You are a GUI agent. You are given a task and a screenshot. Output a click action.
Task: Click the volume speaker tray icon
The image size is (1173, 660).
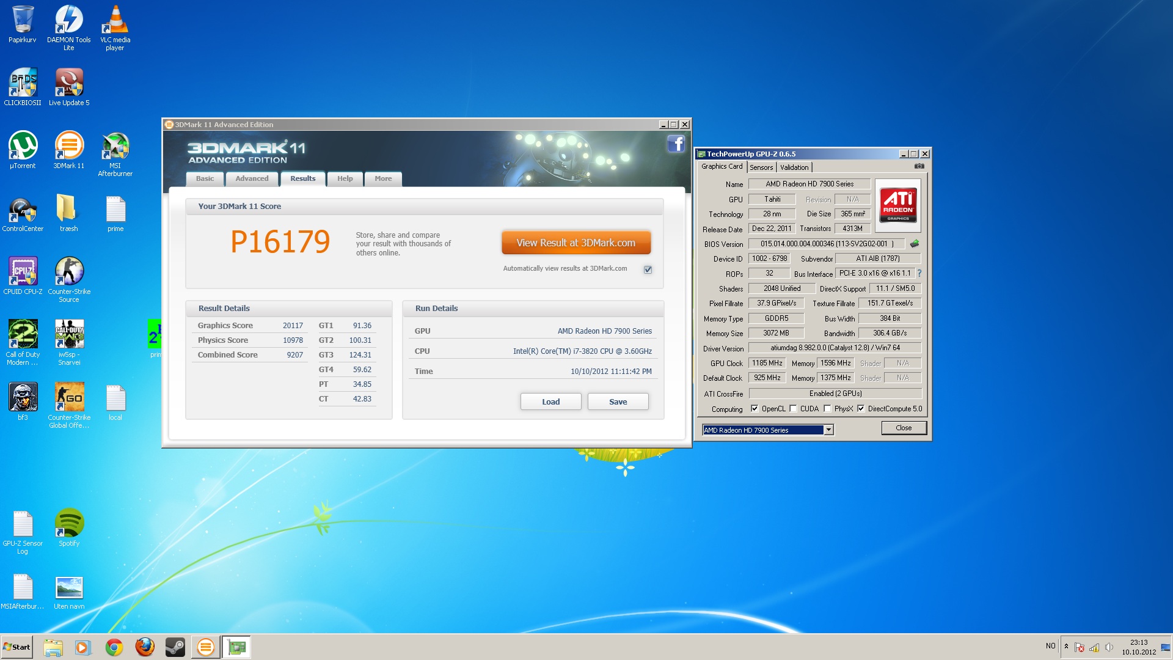point(1108,647)
